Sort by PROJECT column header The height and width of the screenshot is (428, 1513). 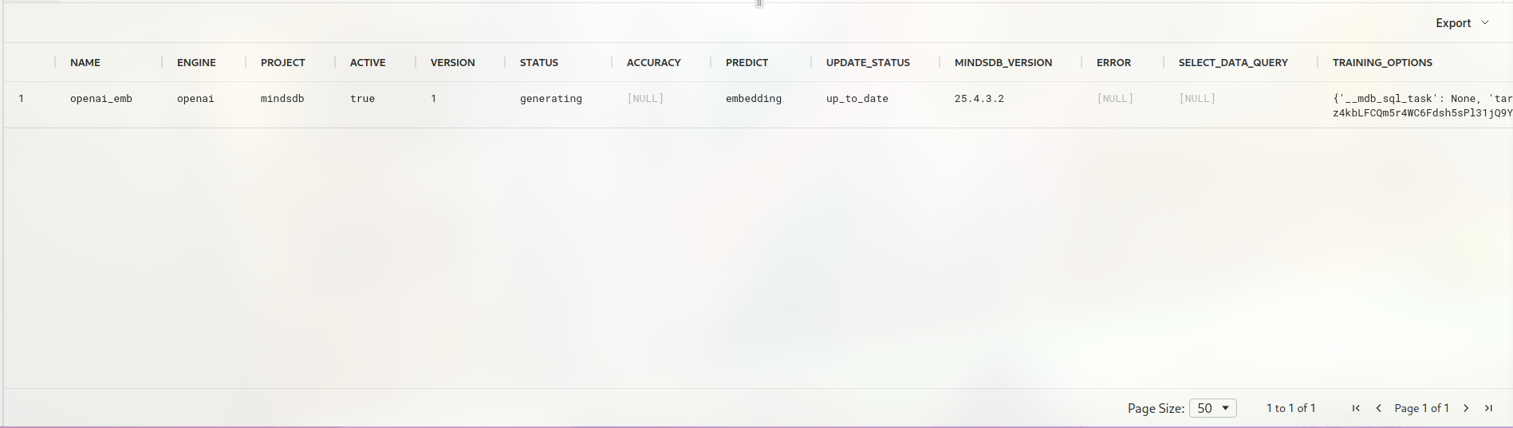point(282,62)
